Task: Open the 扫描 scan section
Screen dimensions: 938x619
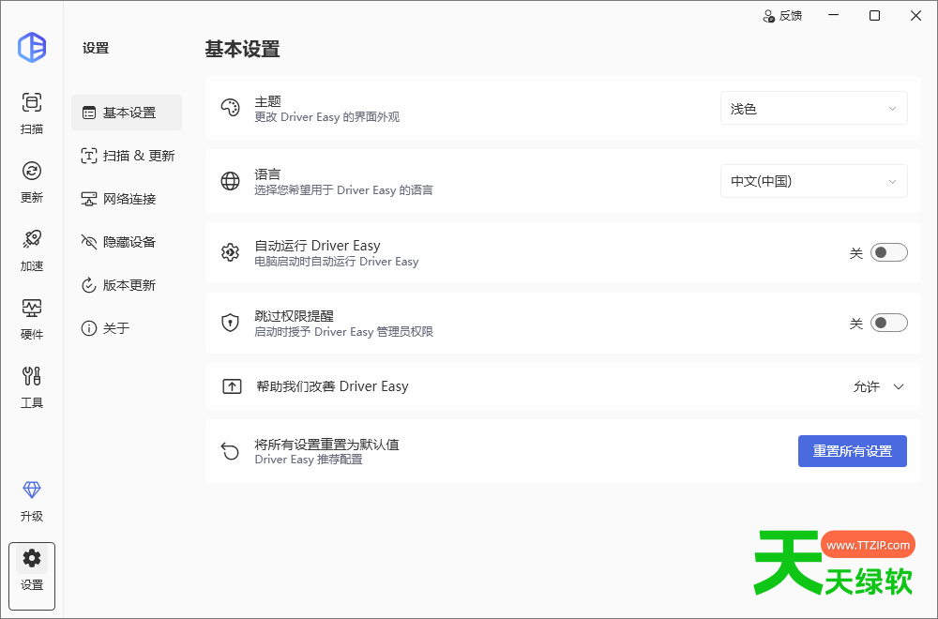Action: pyautogui.click(x=32, y=113)
